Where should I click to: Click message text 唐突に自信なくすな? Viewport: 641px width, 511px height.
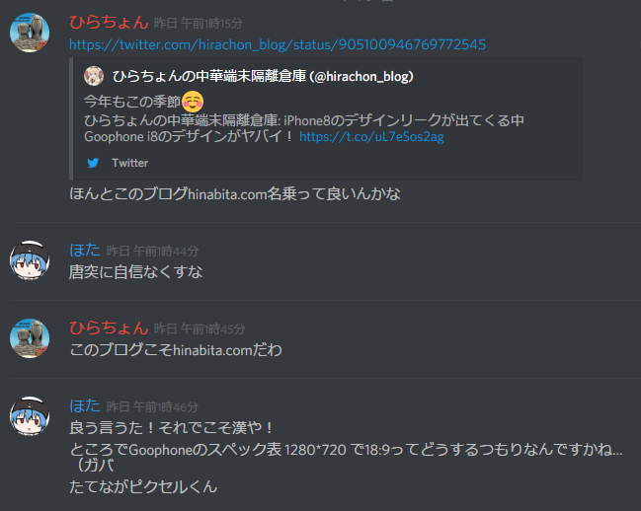point(135,272)
